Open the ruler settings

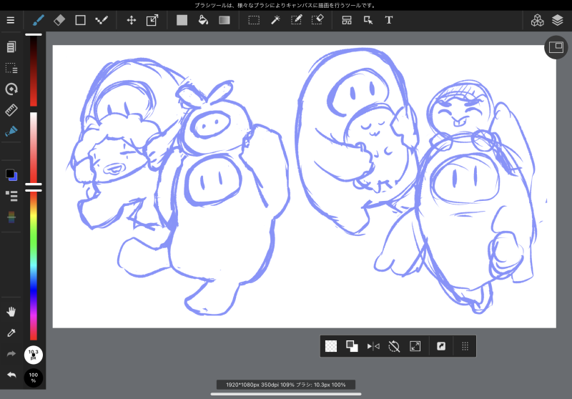tap(11, 110)
